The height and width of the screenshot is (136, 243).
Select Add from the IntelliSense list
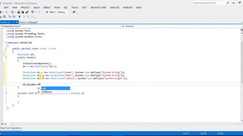point(55,88)
